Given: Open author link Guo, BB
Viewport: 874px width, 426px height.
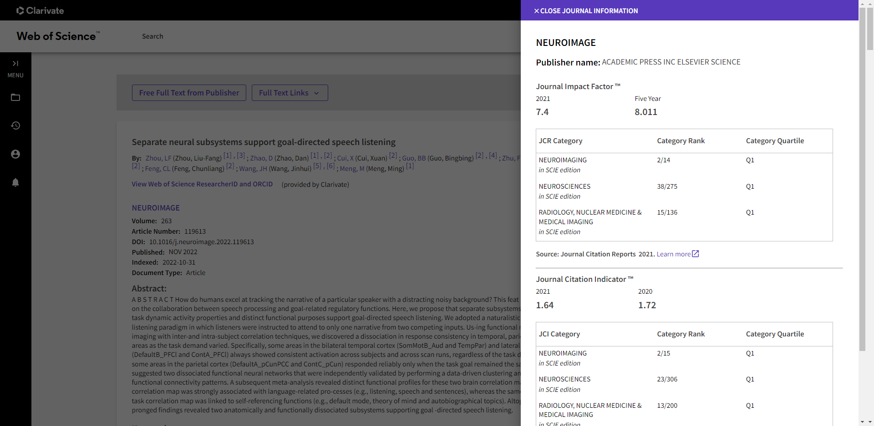Looking at the screenshot, I should pos(414,158).
